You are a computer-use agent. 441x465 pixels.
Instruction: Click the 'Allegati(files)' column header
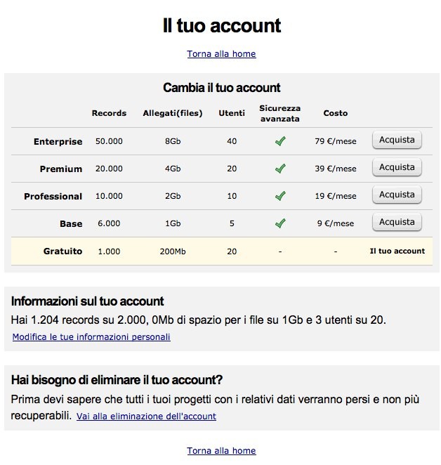[x=173, y=113]
